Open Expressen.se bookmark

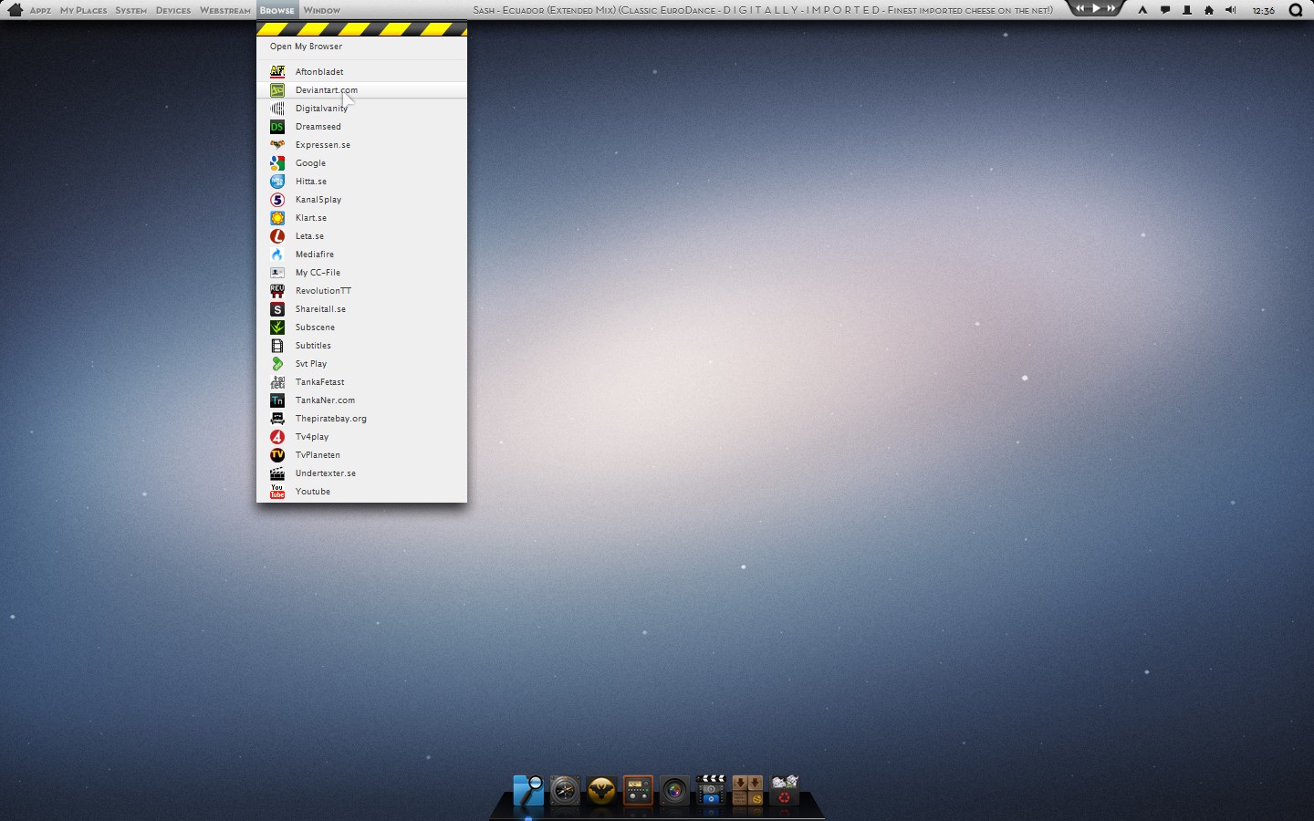pyautogui.click(x=361, y=145)
